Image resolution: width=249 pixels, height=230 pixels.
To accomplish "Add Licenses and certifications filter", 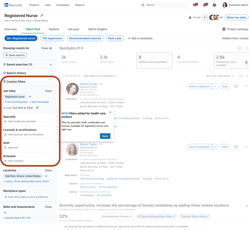I will [24, 135].
